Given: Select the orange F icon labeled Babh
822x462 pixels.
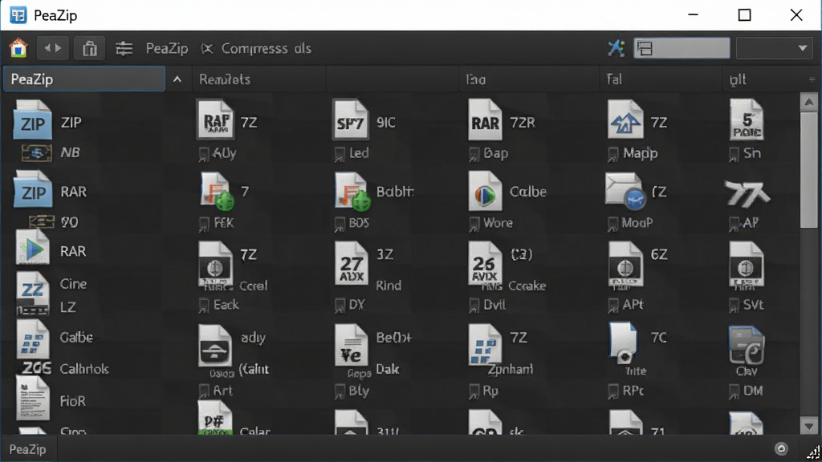Looking at the screenshot, I should tap(352, 191).
